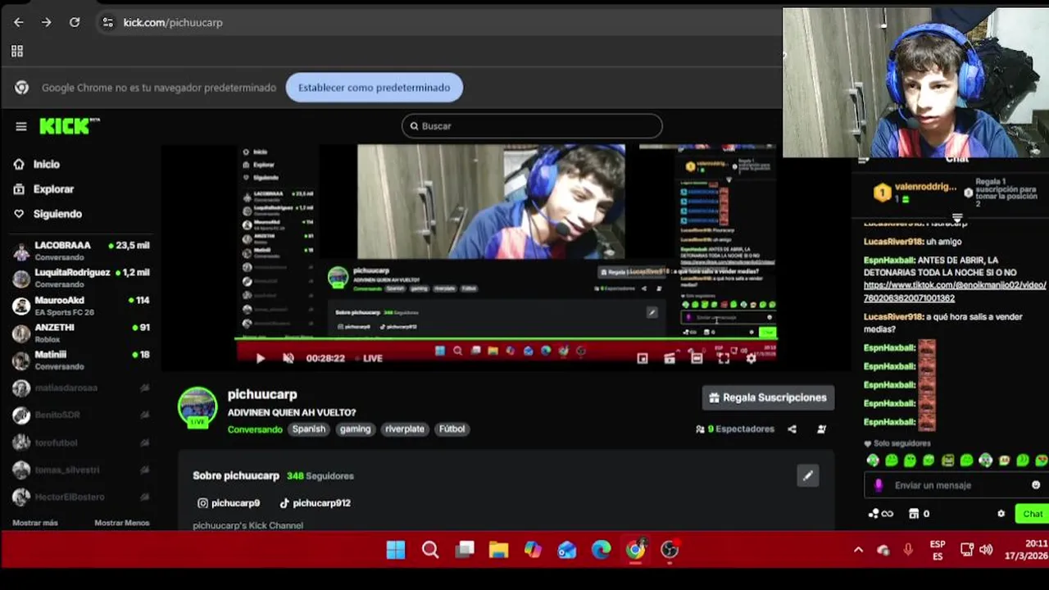Open the offline BenitoSDR channel
The image size is (1049, 590).
(x=81, y=415)
